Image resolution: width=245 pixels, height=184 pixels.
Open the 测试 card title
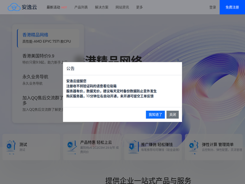point(23,144)
